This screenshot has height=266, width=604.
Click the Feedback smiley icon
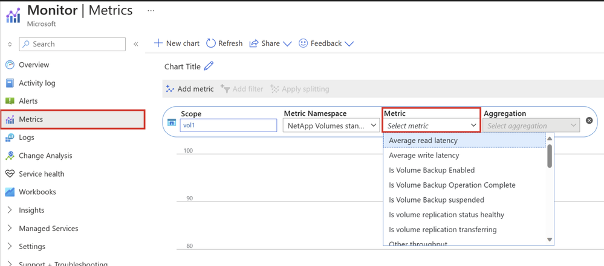[304, 43]
